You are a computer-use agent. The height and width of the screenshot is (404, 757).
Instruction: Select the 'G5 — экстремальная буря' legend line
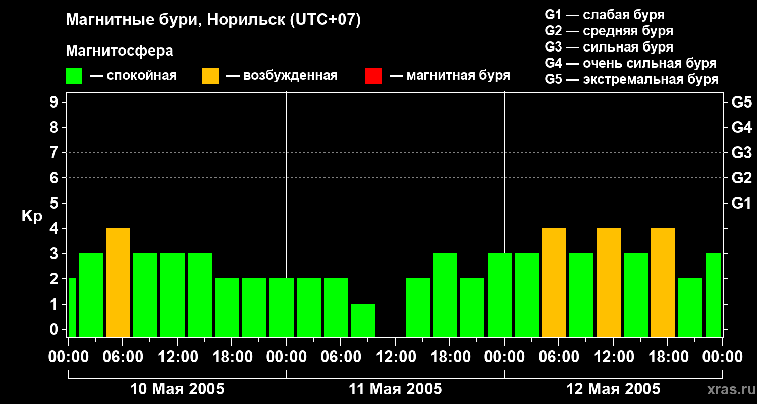(x=632, y=79)
